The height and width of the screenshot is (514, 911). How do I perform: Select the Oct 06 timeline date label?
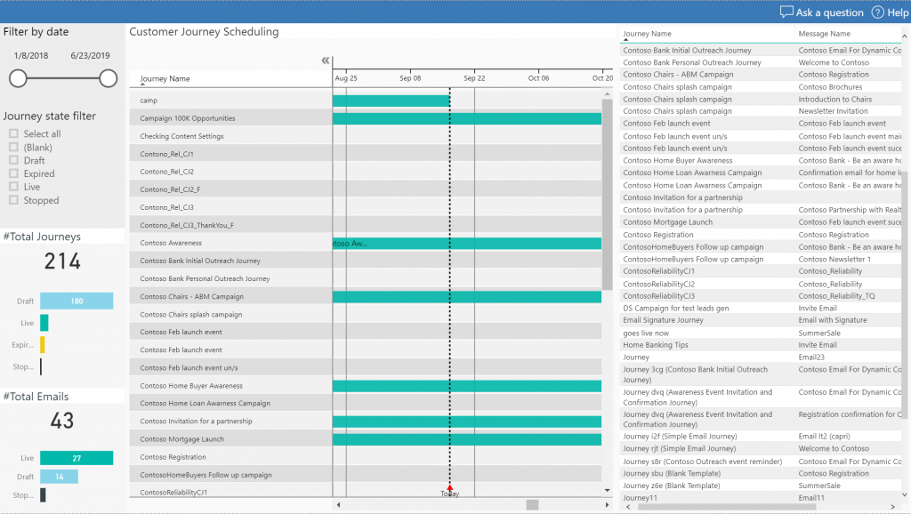coord(538,78)
